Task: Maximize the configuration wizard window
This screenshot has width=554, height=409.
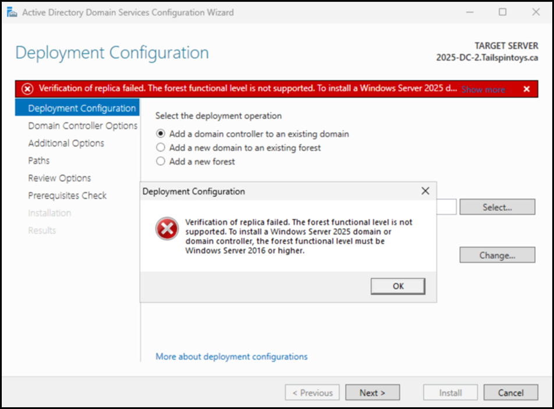Action: coord(502,12)
